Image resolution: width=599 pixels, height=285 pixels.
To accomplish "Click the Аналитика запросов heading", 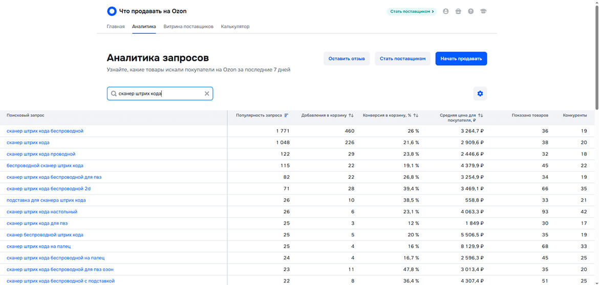I will point(158,58).
